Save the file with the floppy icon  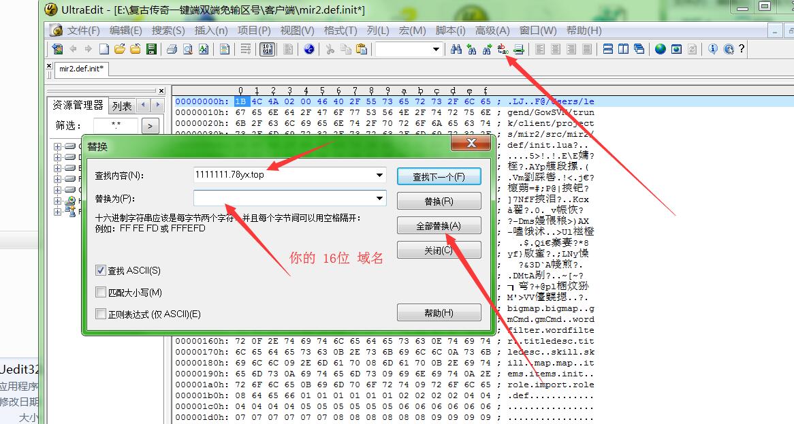[151, 49]
